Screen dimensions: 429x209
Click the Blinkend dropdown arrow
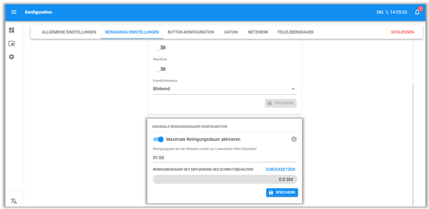pyautogui.click(x=293, y=89)
